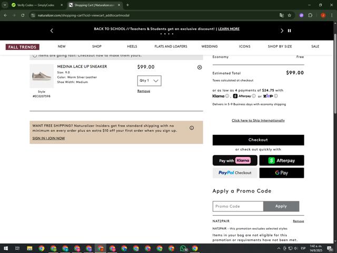
Task: Open site information icon in address bar
Action: coord(33,15)
